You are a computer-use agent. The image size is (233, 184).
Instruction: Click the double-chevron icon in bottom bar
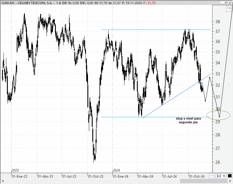(212, 176)
